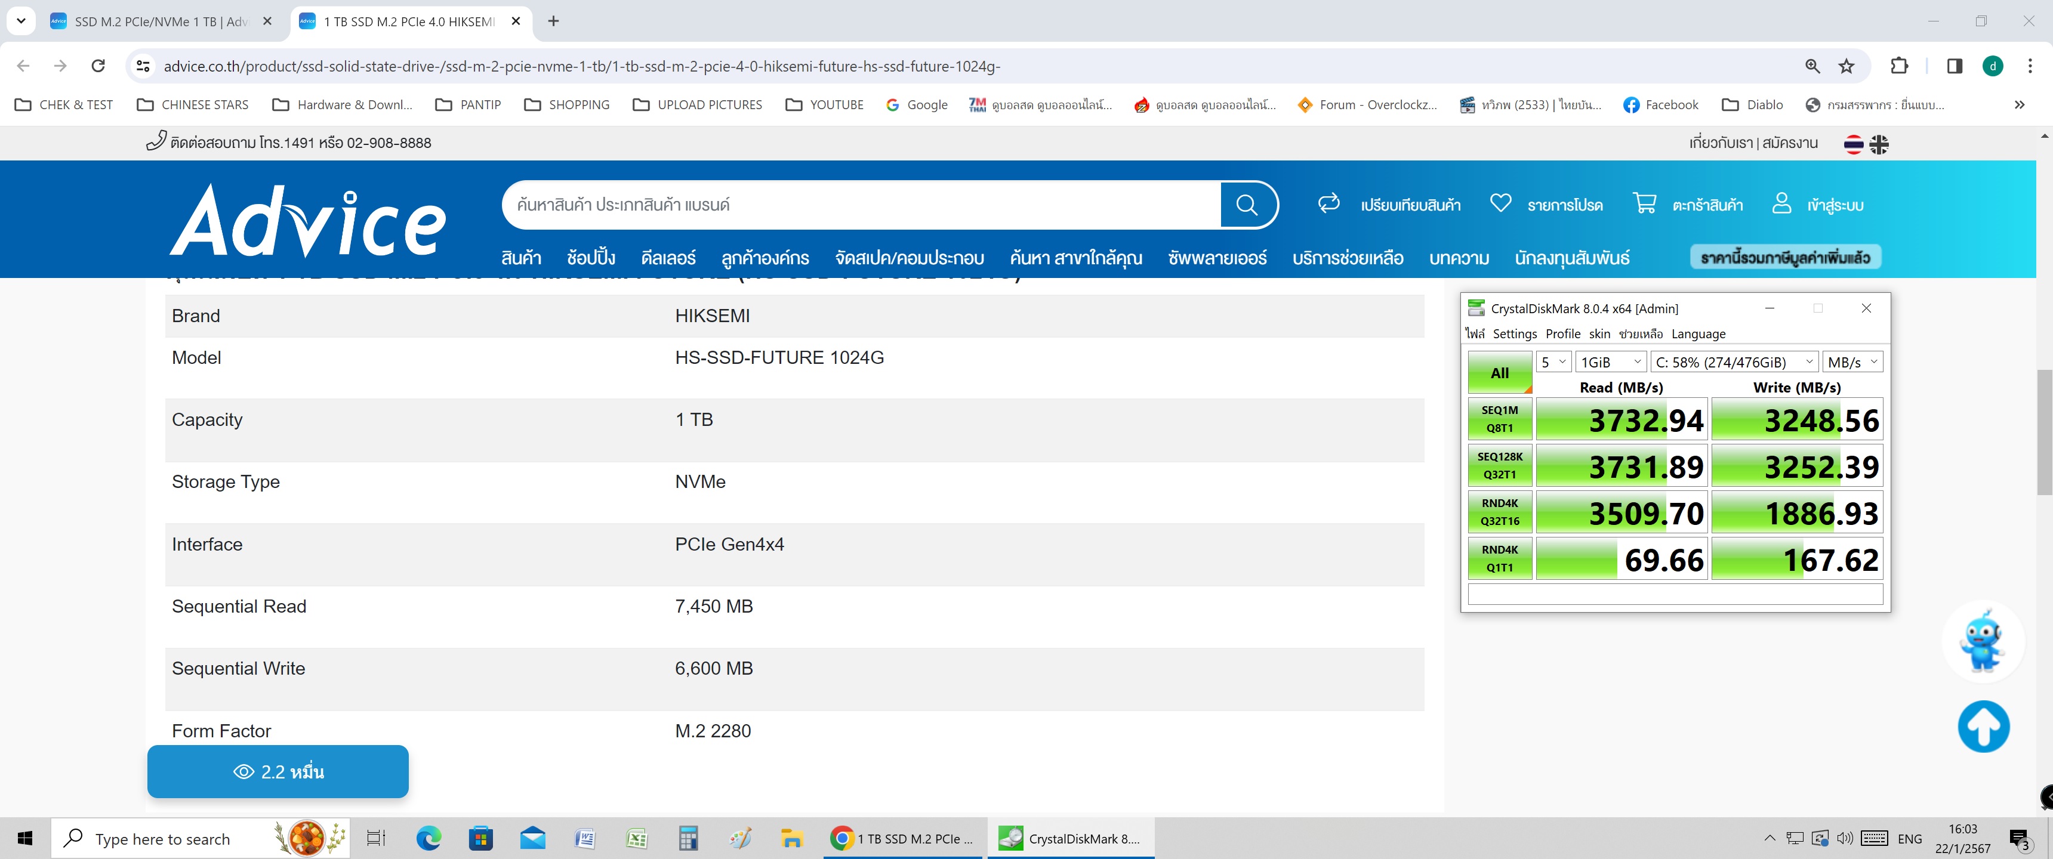
Task: Click the Windows taskbar search box
Action: tap(201, 838)
